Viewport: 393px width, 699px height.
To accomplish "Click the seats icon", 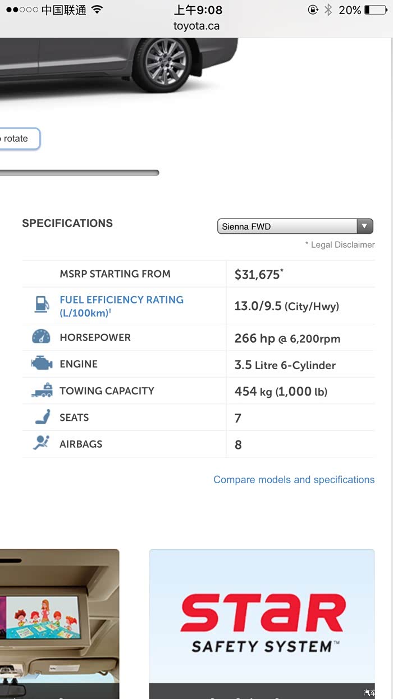I will point(42,417).
